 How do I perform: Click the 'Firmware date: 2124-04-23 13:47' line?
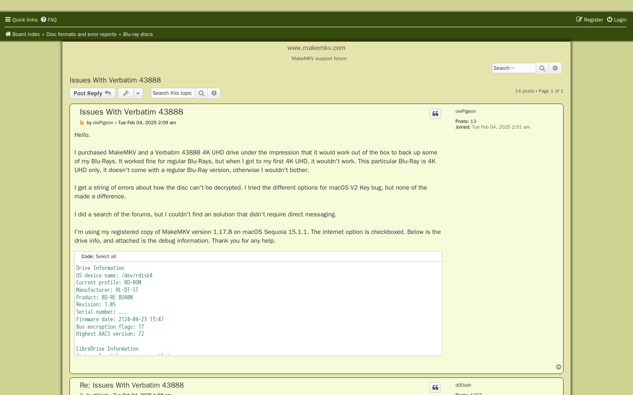(x=120, y=320)
